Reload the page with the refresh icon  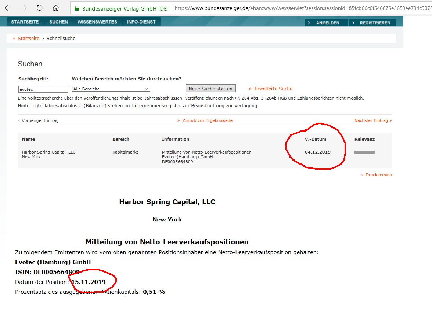coord(40,8)
